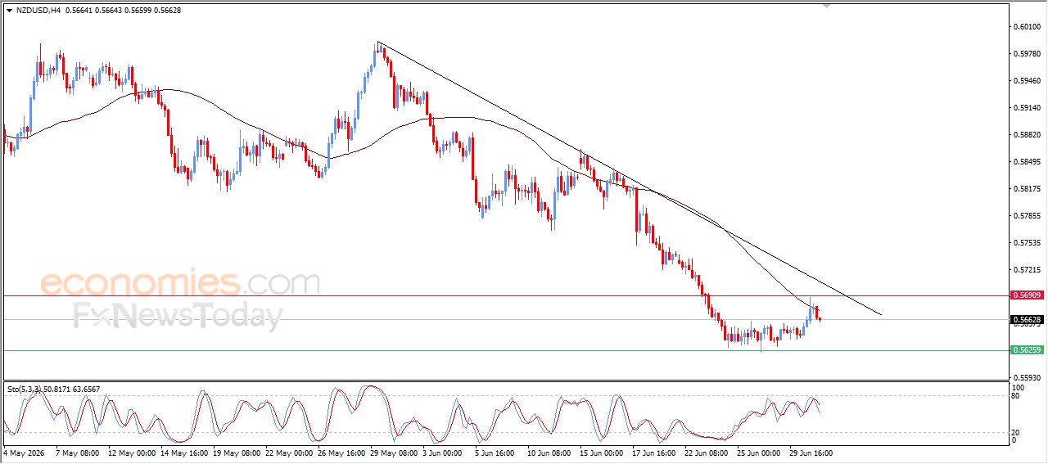Screen dimensions: 1048x464
Task: Select the green horizontal support line
Action: (x=504, y=350)
